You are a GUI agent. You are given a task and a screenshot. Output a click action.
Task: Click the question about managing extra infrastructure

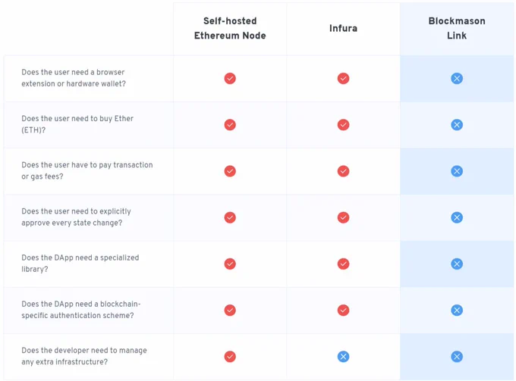tap(84, 356)
